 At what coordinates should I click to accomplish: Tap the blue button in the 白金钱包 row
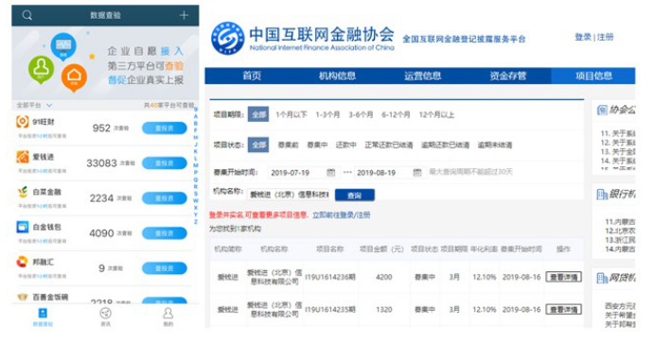(x=165, y=233)
